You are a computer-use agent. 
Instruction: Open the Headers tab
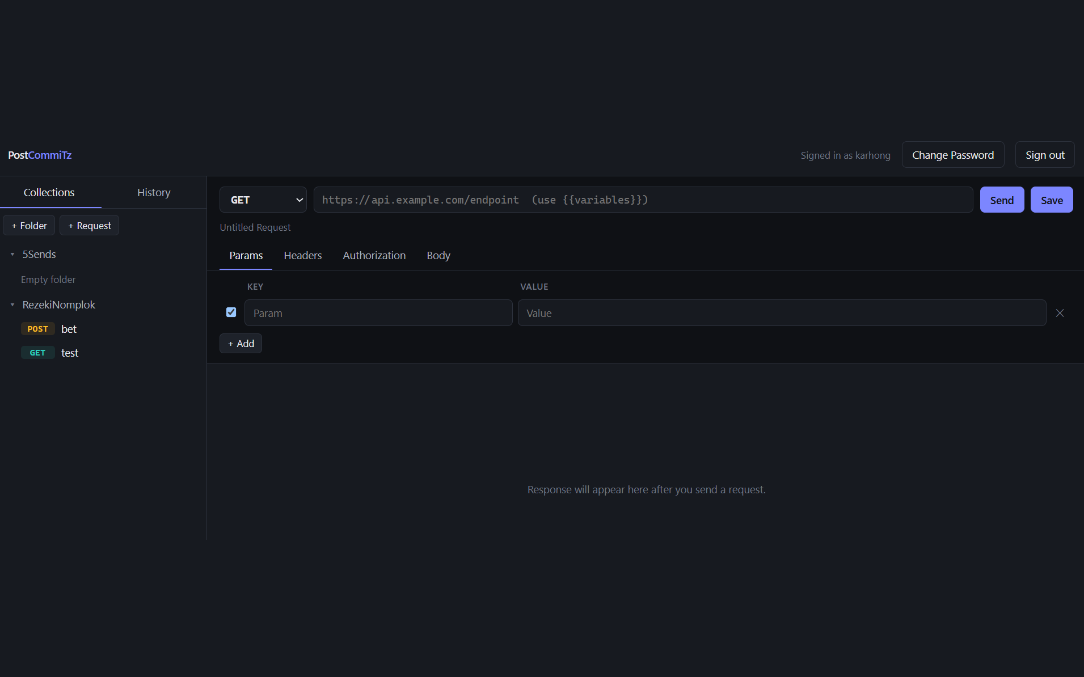[x=303, y=256]
